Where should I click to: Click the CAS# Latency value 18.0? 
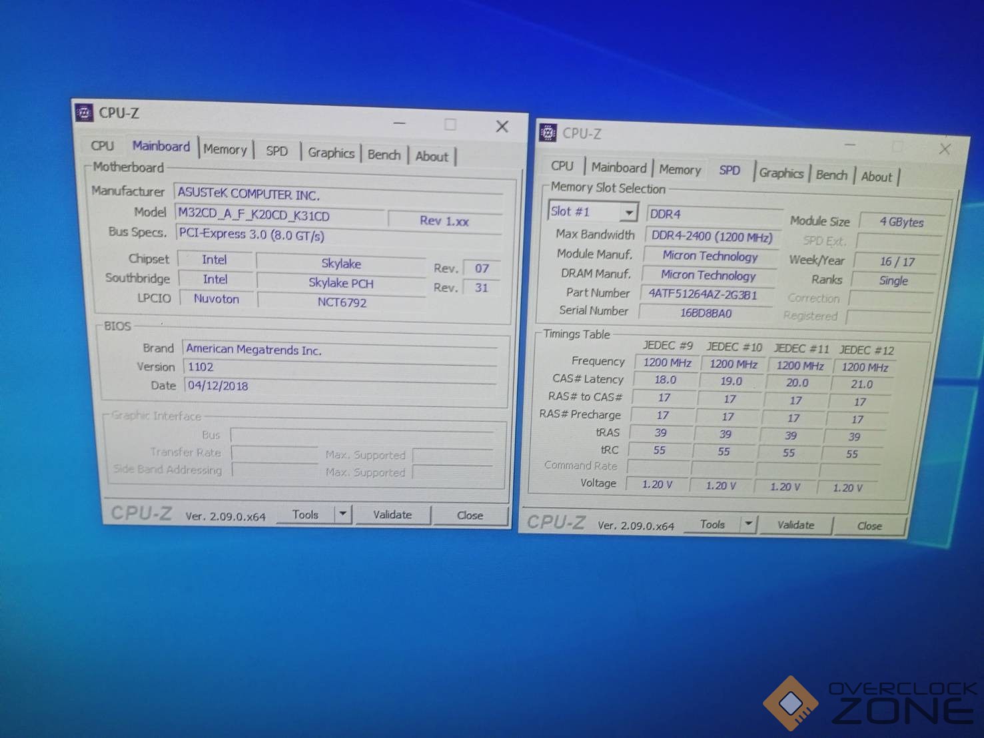click(x=666, y=380)
